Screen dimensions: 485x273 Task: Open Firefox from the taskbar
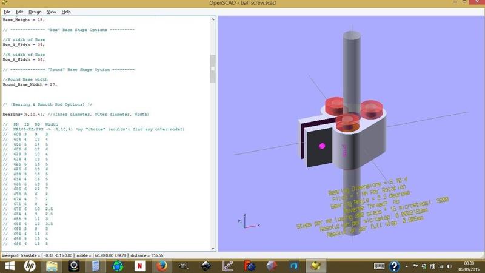pos(161,266)
